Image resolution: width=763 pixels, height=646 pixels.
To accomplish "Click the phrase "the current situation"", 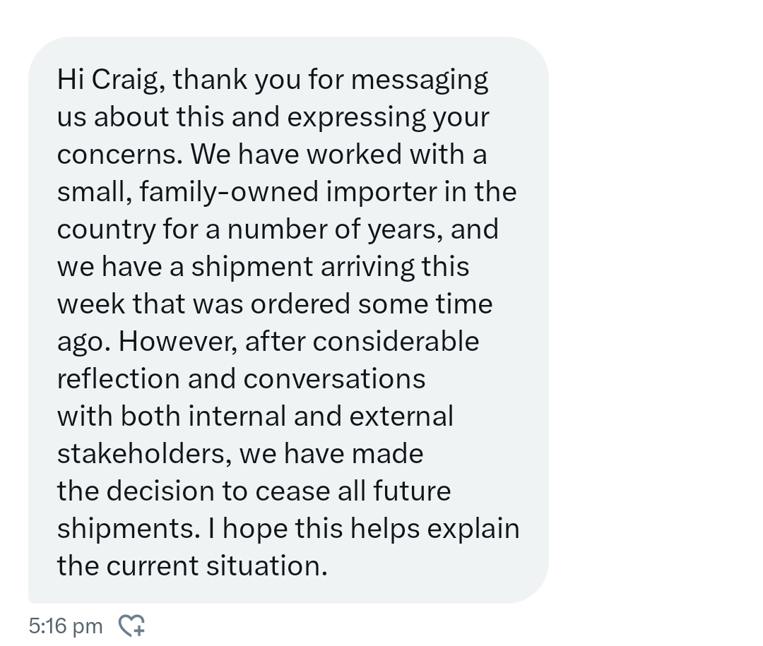I will coord(191,566).
